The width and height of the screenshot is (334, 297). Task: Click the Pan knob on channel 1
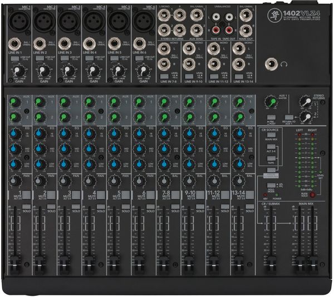14,181
